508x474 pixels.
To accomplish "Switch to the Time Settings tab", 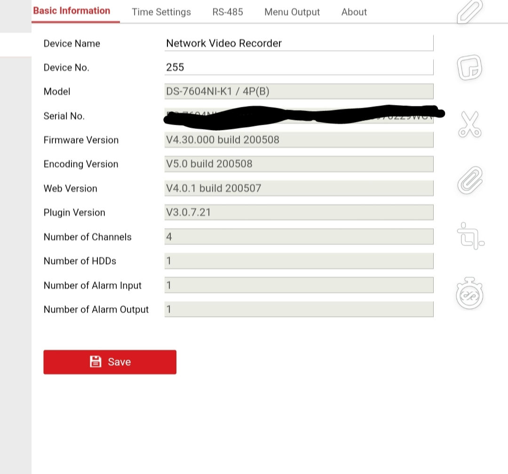I will (x=161, y=12).
